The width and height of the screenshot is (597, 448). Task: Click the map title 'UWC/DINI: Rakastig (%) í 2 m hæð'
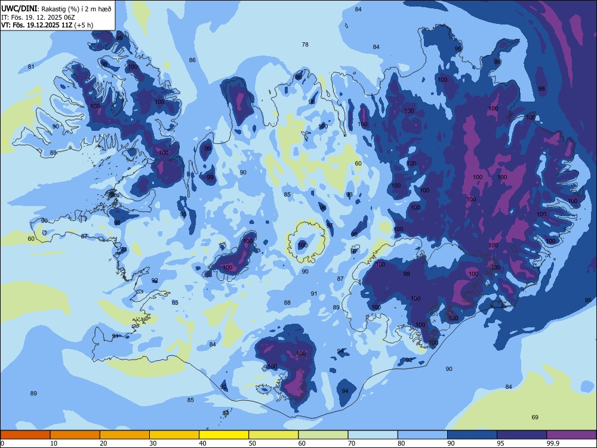(56, 9)
